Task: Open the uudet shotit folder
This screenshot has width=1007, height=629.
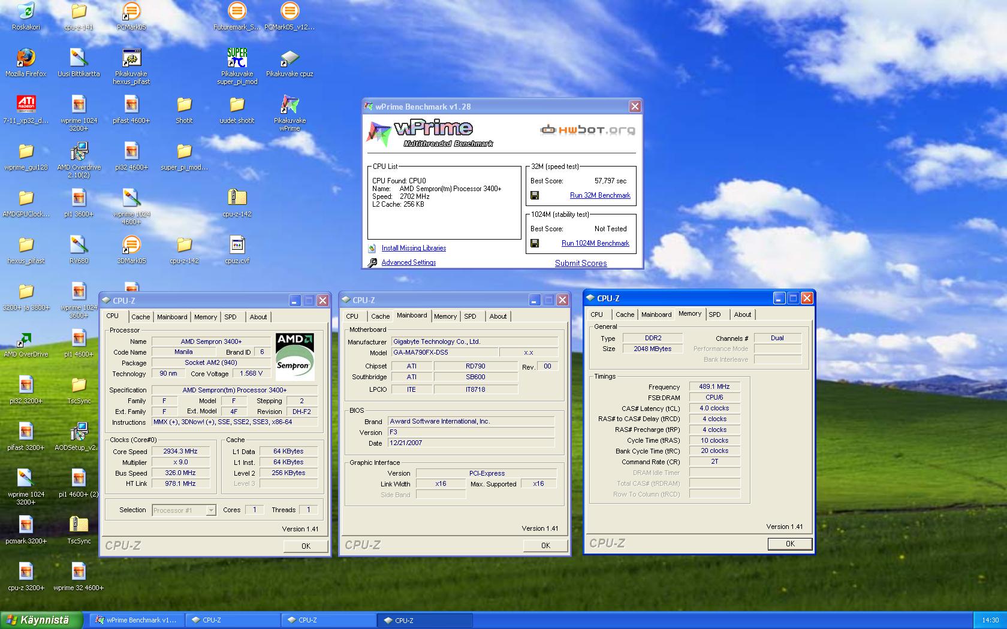Action: [x=237, y=105]
